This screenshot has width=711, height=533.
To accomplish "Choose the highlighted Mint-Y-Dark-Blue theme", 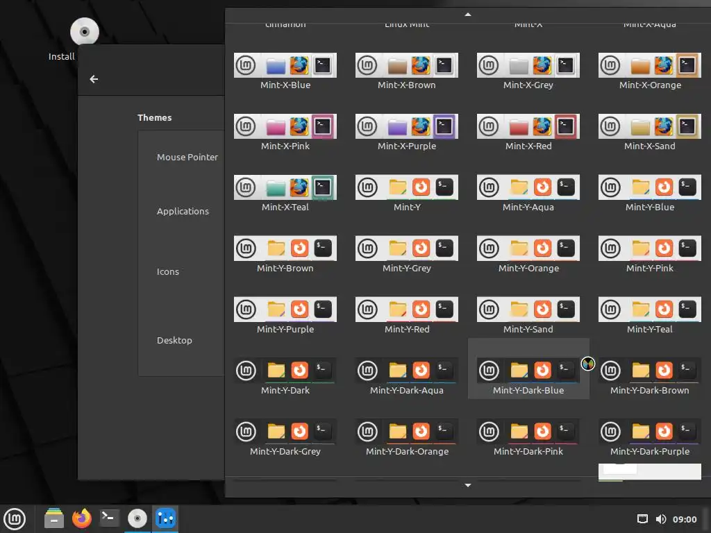I will tap(528, 371).
